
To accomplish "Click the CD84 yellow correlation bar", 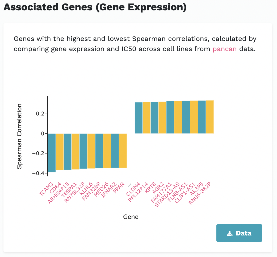I will click(x=60, y=152).
